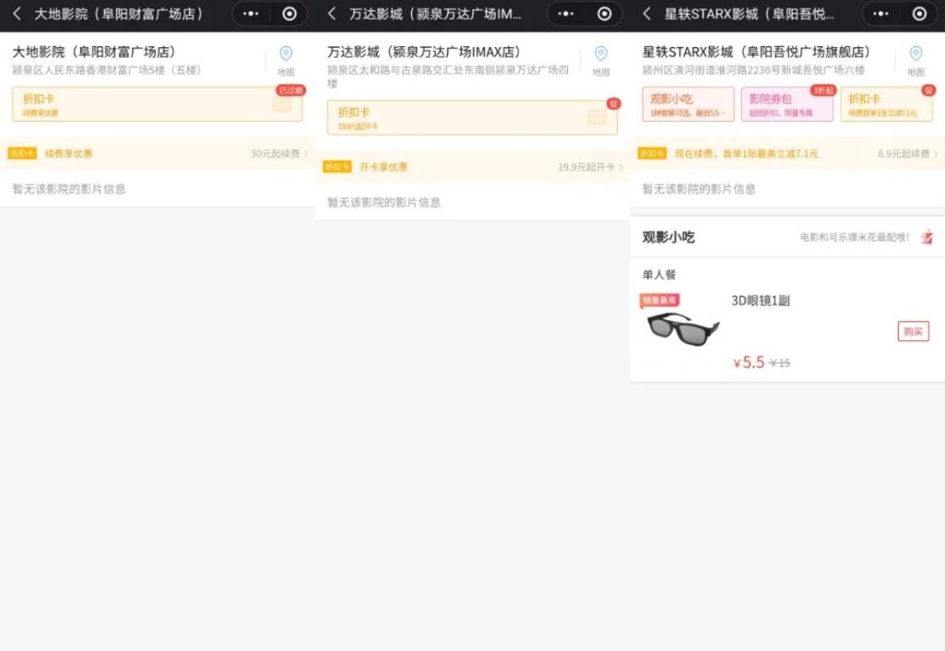Screen dimensions: 945x651
Task: Click the 单人餐 category label
Action: coord(660,275)
